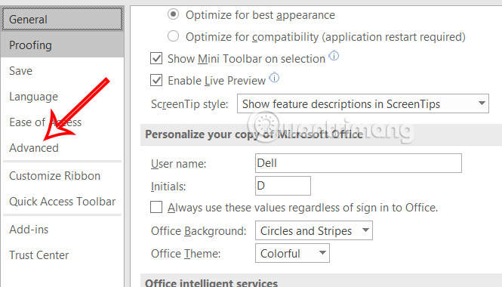Screen dimensions: 502x287
Task: Open the Advanced options category
Action: pos(62,148)
